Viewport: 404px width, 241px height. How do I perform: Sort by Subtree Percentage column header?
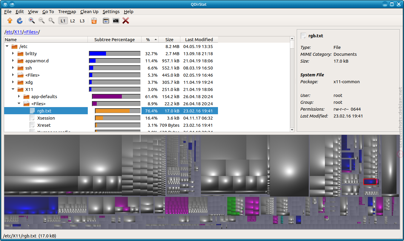point(115,39)
